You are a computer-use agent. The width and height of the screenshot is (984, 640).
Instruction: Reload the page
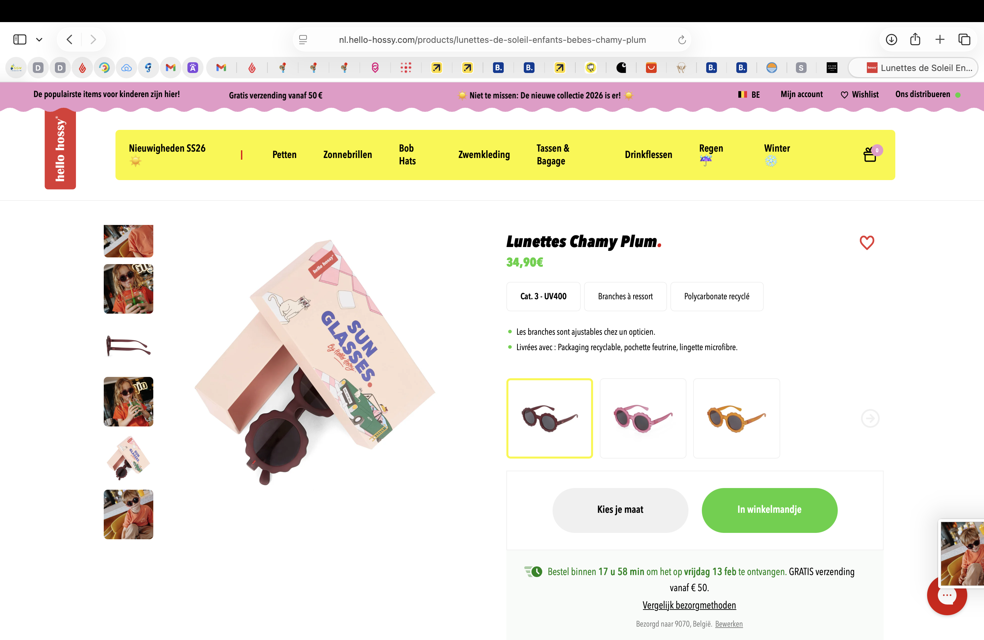tap(682, 40)
